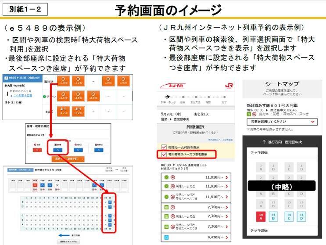Image resolution: width=326 pixels, height=245 pixels.
Task: Select the 13,490 ordinary seat fare button
Action: [79, 81]
